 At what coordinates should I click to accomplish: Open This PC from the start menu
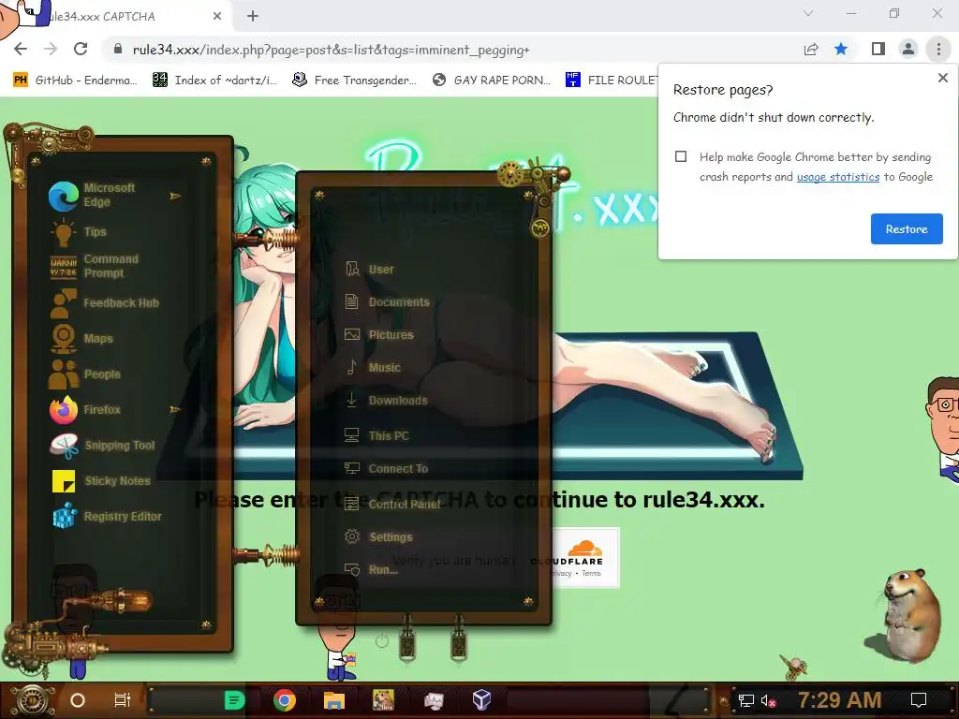[x=376, y=436]
